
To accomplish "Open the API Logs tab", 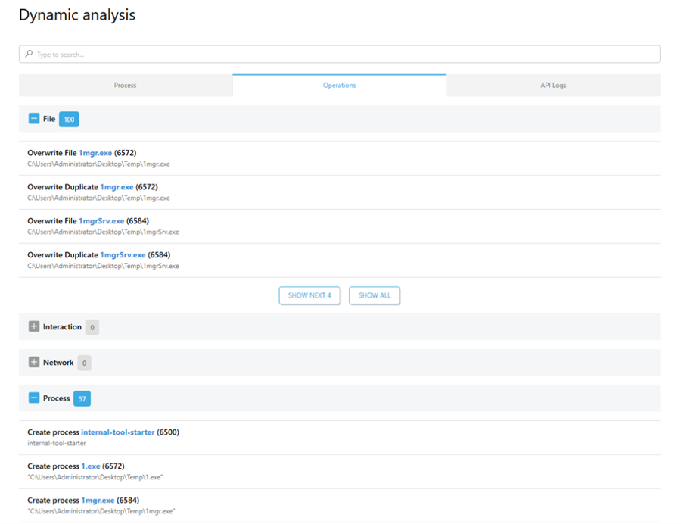I will tap(553, 86).
